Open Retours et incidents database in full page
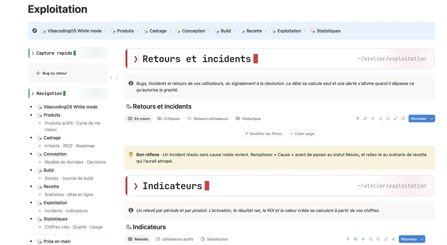This screenshot has height=245, width=447. (x=396, y=119)
